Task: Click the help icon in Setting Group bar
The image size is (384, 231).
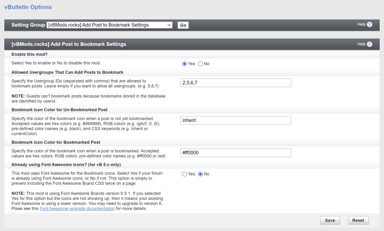Action: coord(370,25)
